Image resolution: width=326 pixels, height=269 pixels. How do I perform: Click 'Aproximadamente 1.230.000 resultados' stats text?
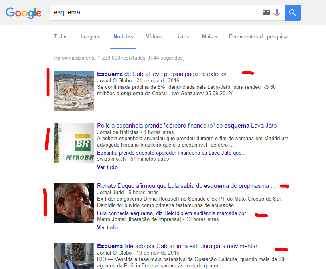click(119, 58)
